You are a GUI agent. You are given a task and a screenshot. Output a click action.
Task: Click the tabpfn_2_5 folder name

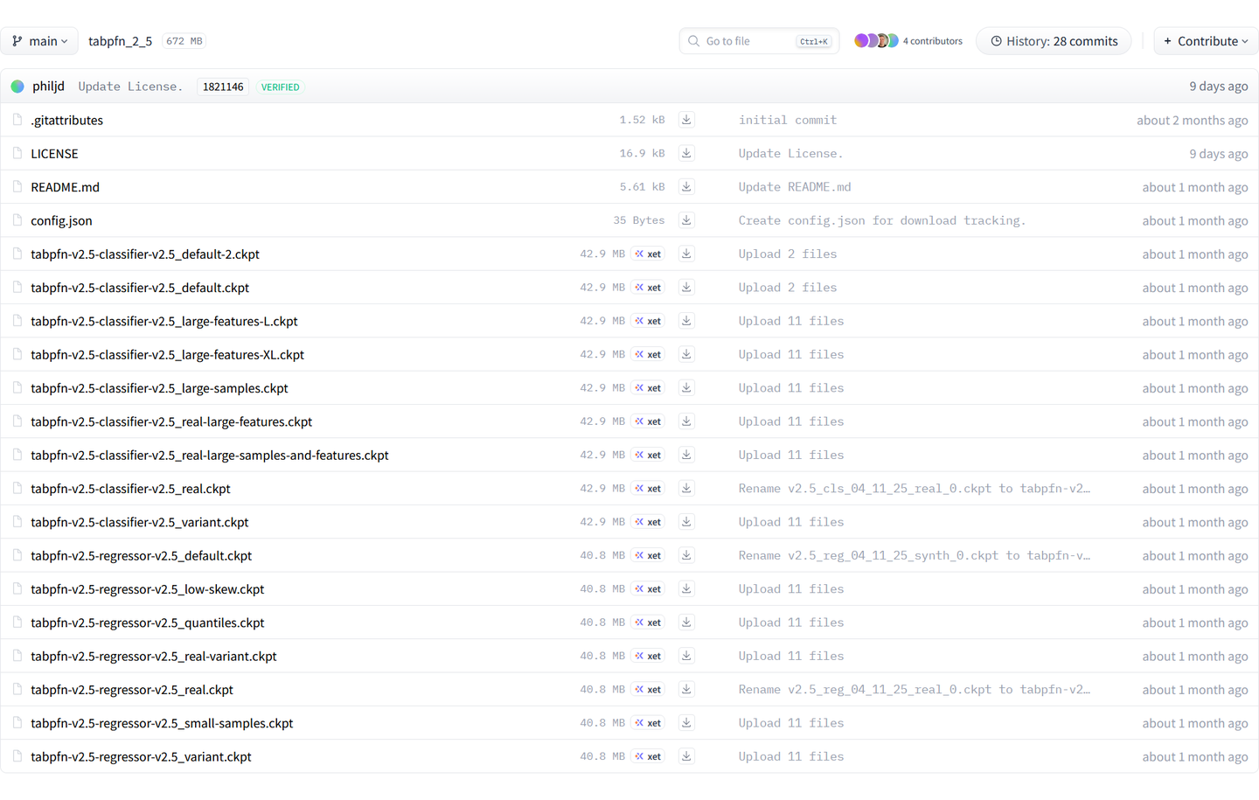(120, 41)
